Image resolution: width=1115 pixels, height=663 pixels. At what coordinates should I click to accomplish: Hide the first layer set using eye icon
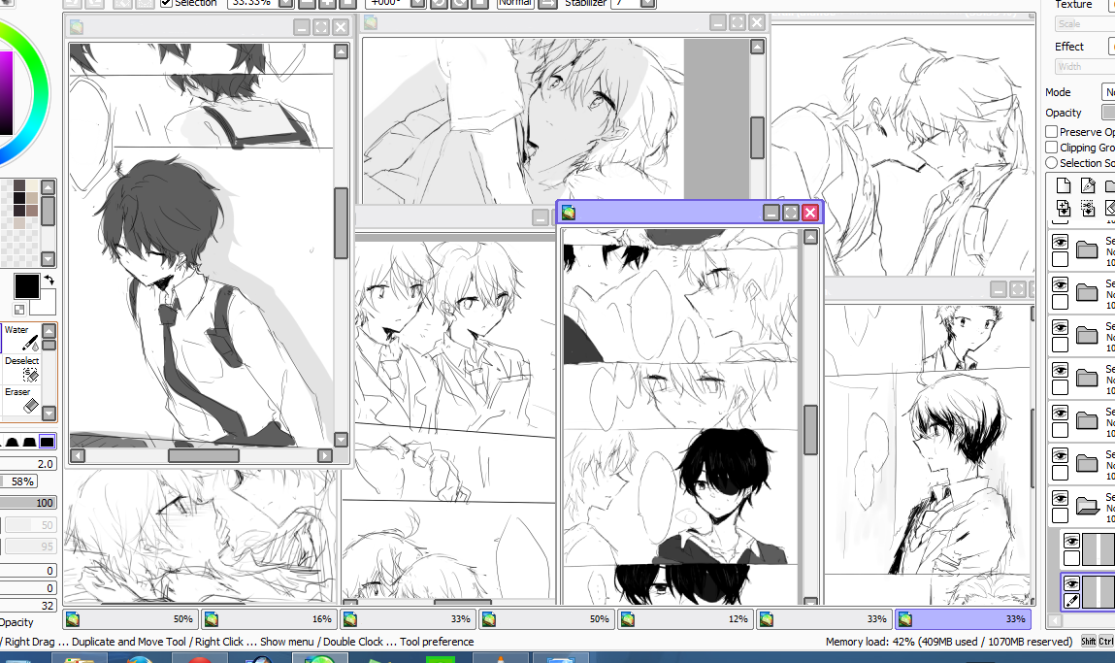(x=1061, y=242)
